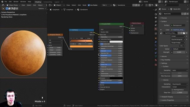The image size is (190, 107).
Task: Toggle the Use Nodes checkbox
Action: pos(89,5)
